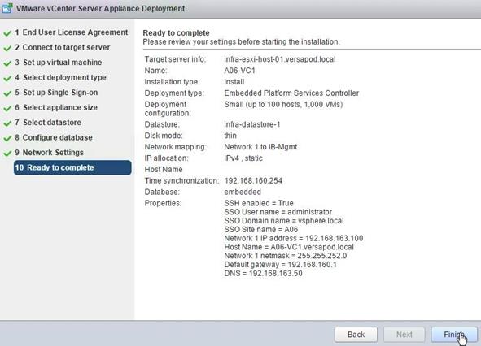Jump to step 5 Set up Single Sign-on
Viewport: 481px width, 346px height.
coord(56,93)
